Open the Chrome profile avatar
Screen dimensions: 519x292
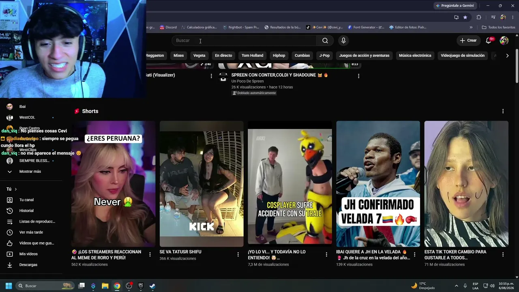coord(503,17)
